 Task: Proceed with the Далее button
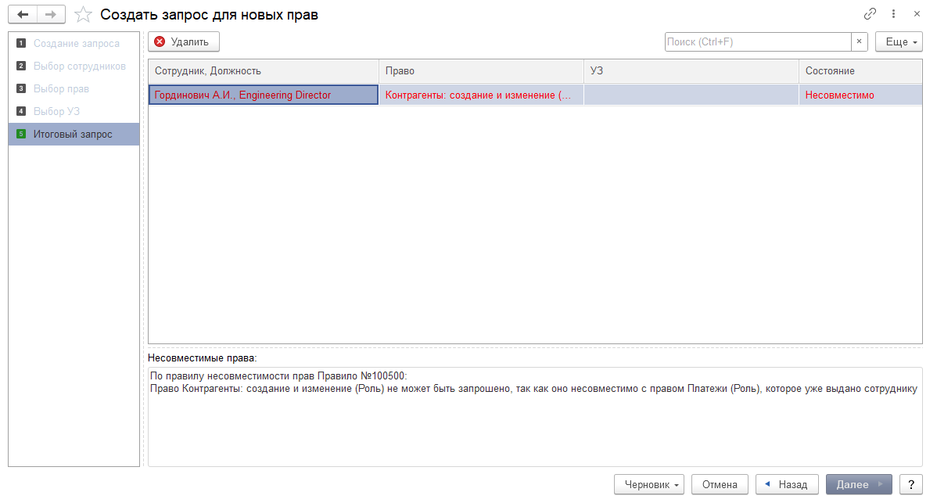point(859,484)
